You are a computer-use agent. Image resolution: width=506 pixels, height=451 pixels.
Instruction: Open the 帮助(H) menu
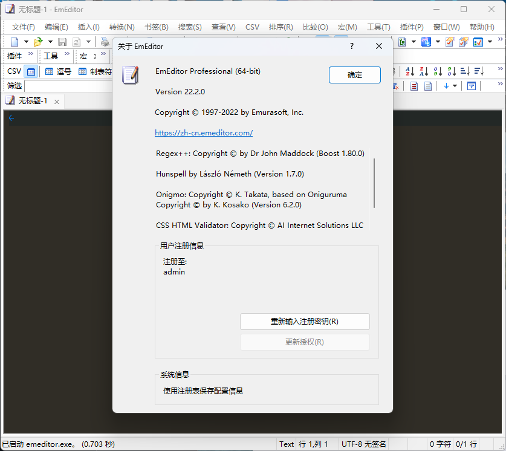tap(482, 27)
